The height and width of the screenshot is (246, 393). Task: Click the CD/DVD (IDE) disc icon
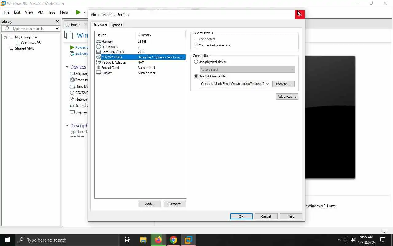point(99,57)
